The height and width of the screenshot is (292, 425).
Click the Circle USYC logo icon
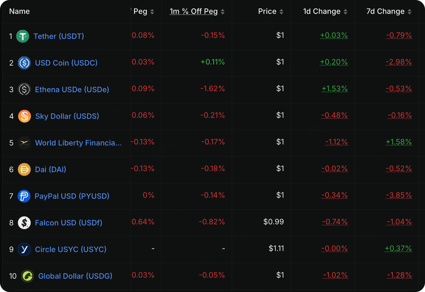(x=24, y=249)
